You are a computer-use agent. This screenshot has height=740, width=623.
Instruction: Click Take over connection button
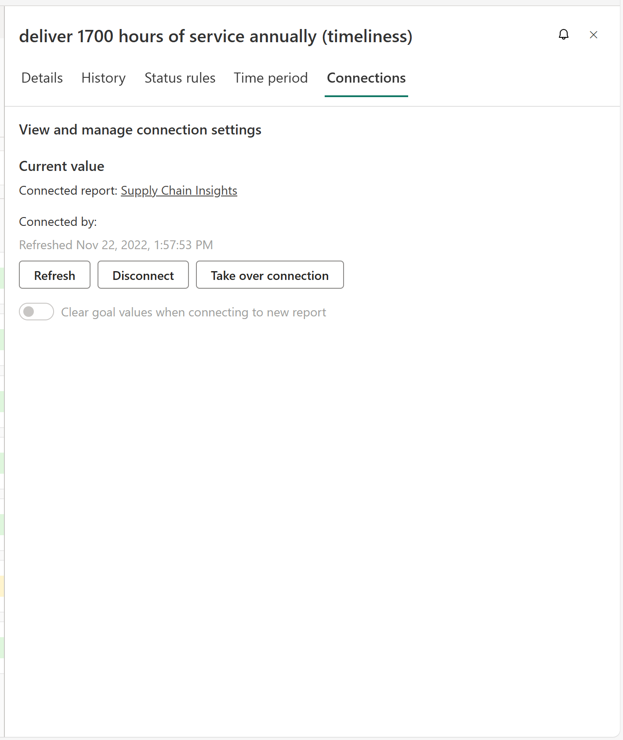coord(270,275)
